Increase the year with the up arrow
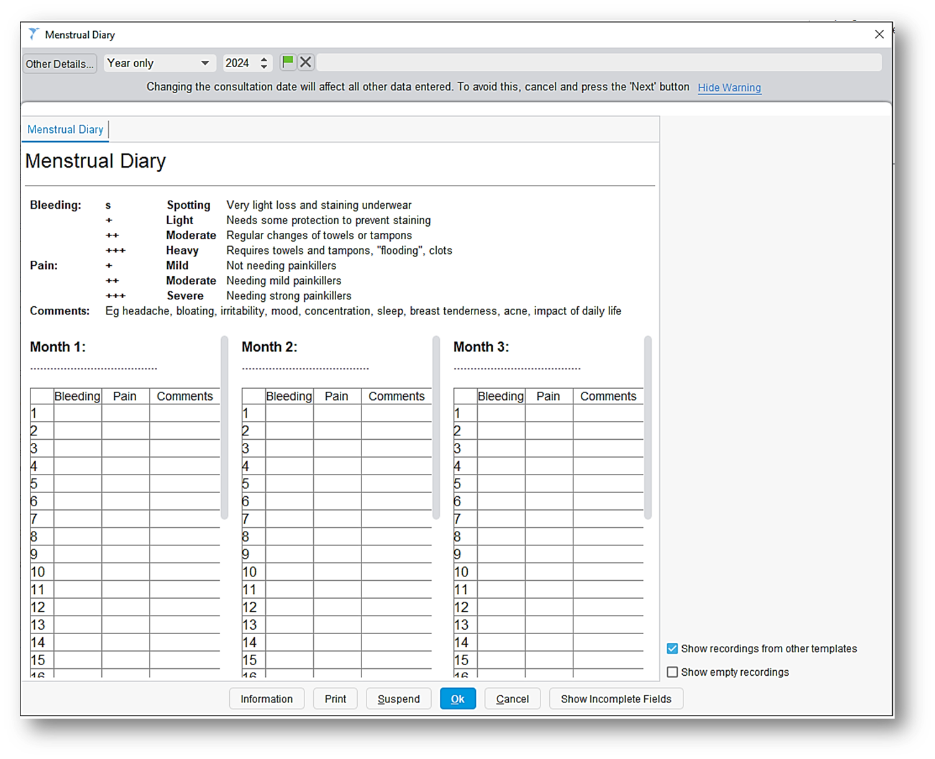The height and width of the screenshot is (759, 935). (264, 59)
